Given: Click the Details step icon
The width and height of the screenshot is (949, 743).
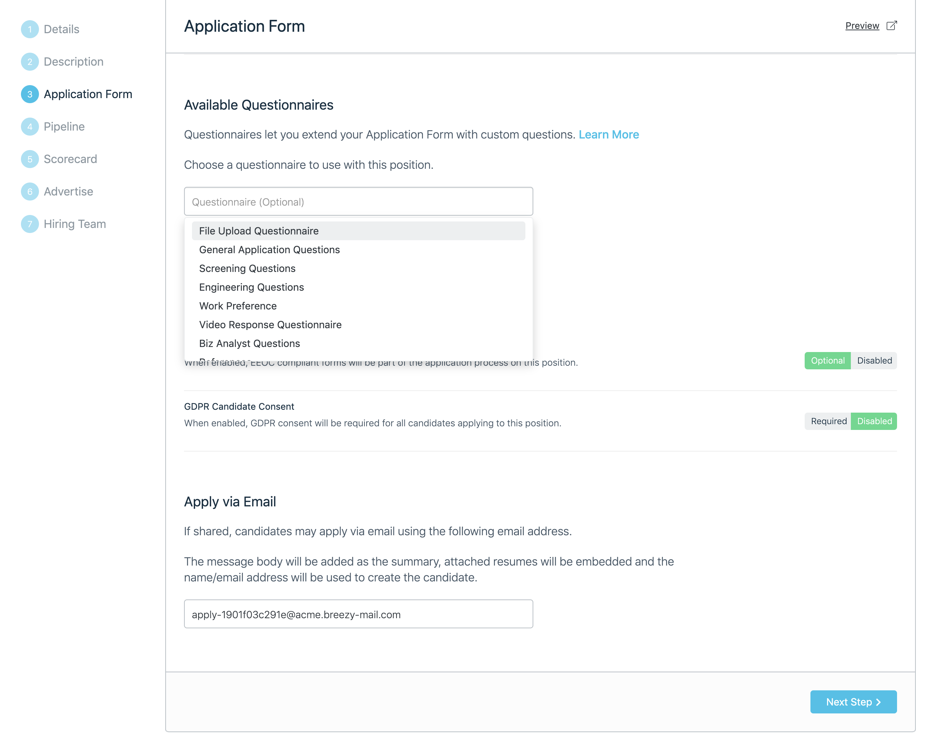Looking at the screenshot, I should point(29,28).
